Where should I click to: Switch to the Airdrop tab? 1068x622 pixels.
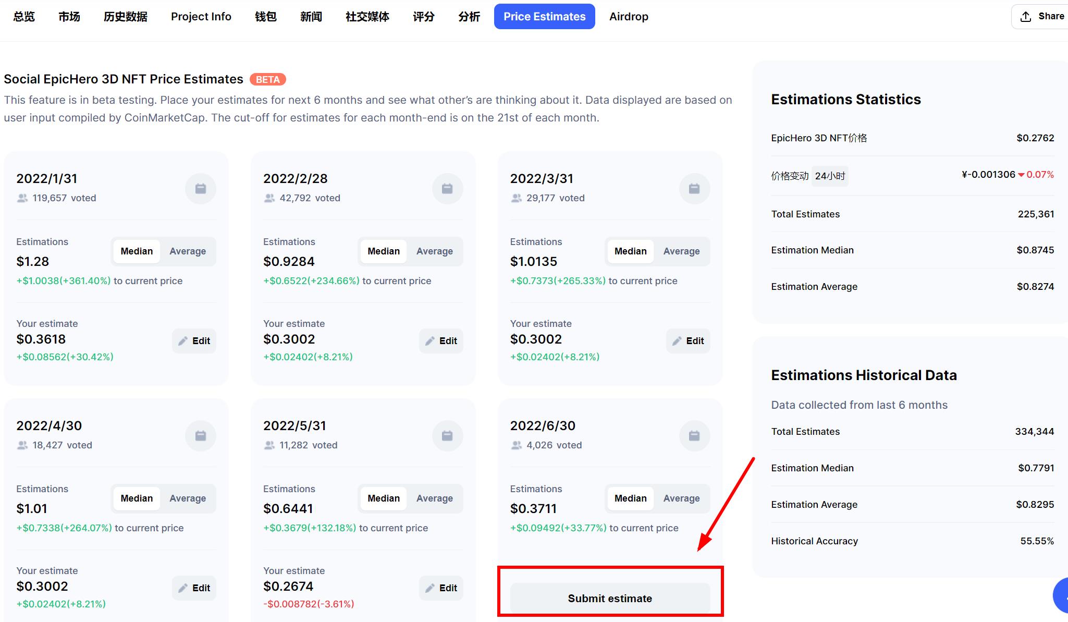[629, 17]
